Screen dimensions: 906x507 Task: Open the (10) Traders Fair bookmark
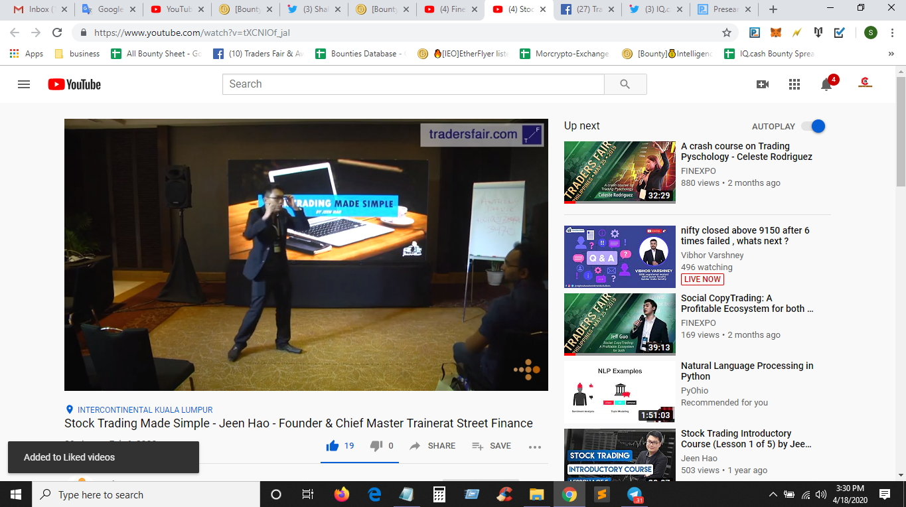point(259,54)
